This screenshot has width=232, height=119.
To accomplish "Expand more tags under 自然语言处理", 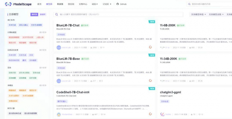I will [x=43, y=50].
